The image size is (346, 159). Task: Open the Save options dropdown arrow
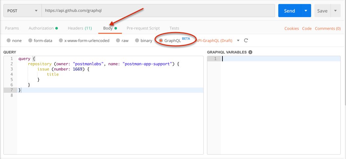(x=335, y=10)
